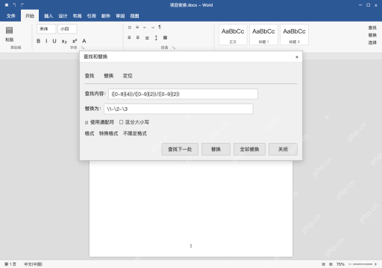
Task: Increase indent with the right-arrow icon
Action: 152,28
